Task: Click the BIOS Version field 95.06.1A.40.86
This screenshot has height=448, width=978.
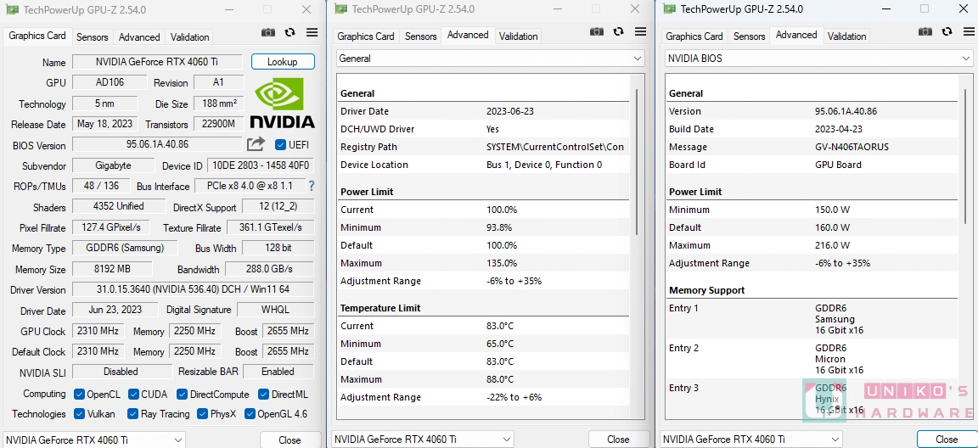Action: pyautogui.click(x=157, y=144)
